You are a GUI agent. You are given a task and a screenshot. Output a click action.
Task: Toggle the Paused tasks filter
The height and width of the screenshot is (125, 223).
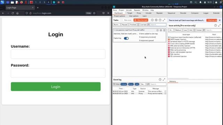(125, 25)
